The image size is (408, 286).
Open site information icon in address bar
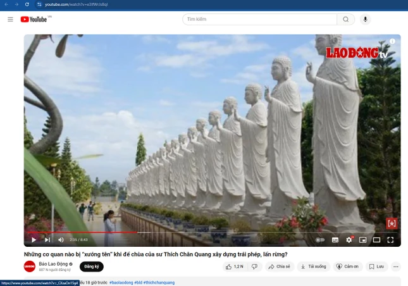point(39,4)
